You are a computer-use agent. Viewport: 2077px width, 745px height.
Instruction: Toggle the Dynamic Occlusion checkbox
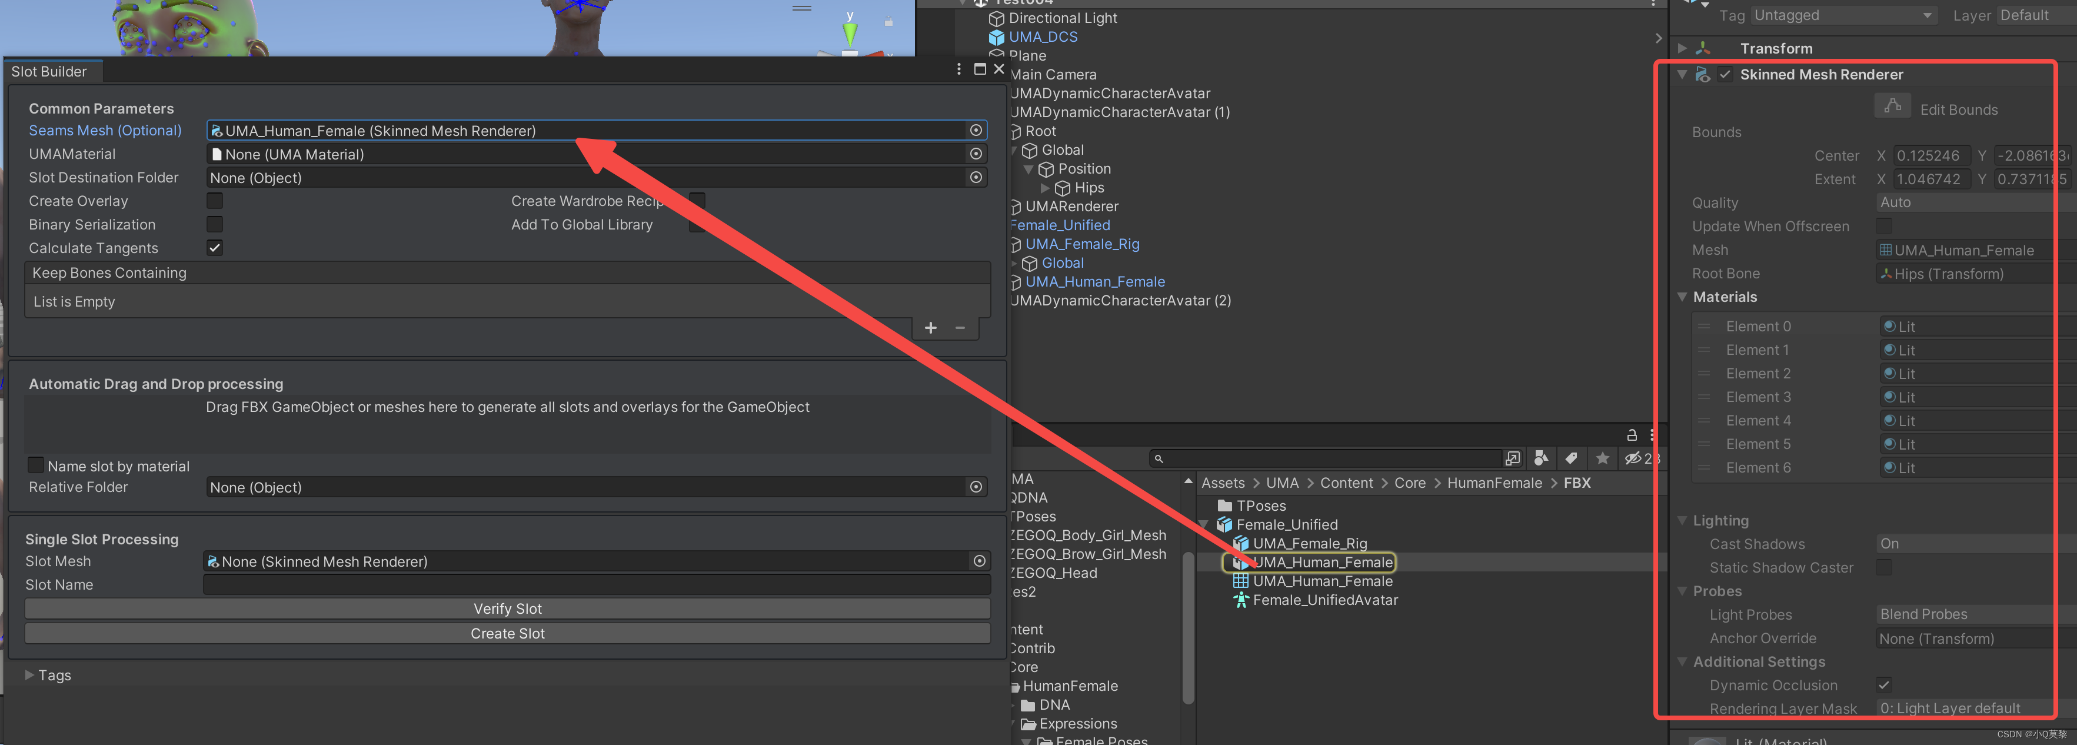tap(1884, 684)
